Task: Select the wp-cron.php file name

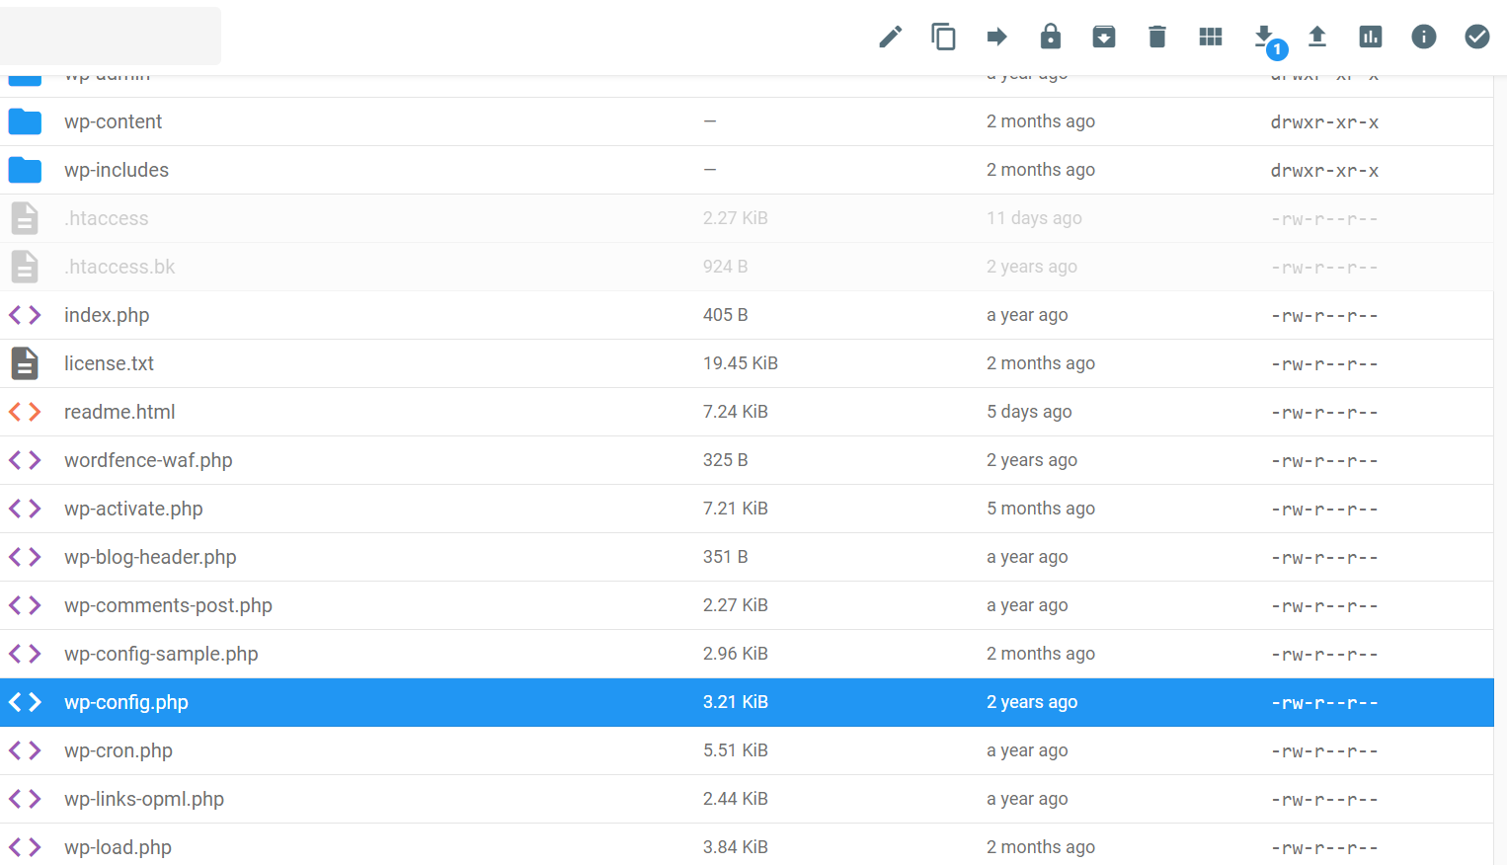Action: [119, 750]
